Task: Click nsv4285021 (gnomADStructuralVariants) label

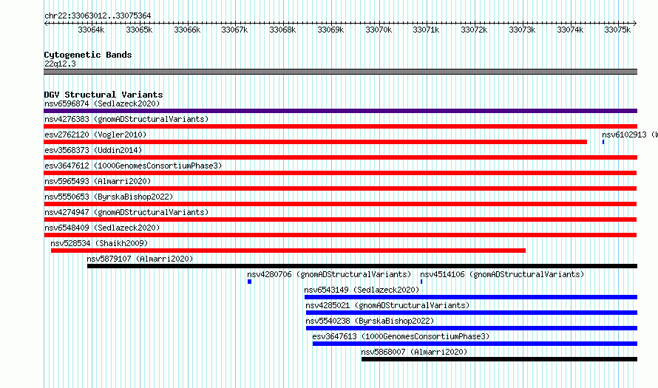Action: (x=387, y=305)
